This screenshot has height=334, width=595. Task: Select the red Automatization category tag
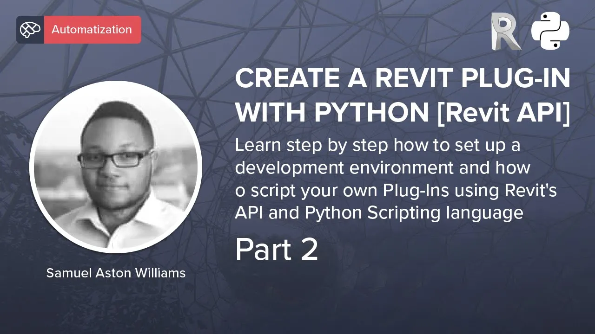(x=93, y=30)
